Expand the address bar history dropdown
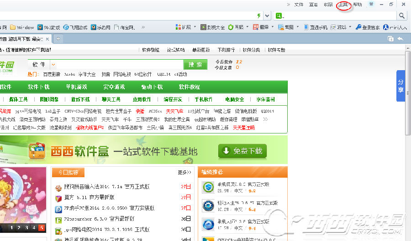The height and width of the screenshot is (241, 411). click(267, 16)
